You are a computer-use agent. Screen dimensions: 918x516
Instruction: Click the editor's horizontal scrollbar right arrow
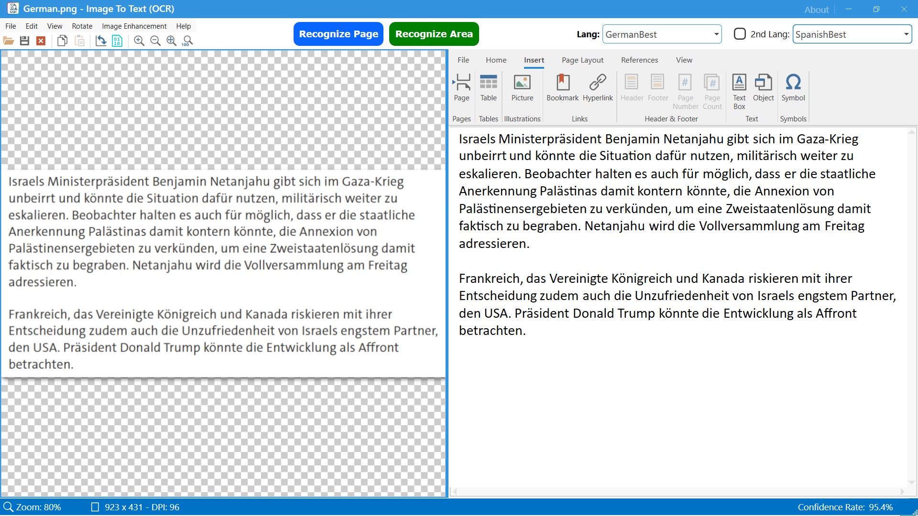point(902,491)
